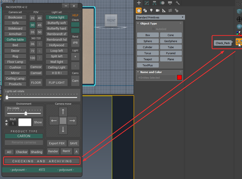Set FOV to 30

pos(32,25)
